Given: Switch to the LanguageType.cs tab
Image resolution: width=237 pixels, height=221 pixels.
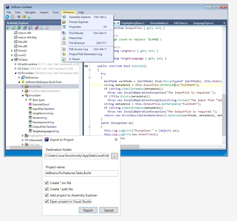Looking at the screenshot, I should tap(203, 23).
